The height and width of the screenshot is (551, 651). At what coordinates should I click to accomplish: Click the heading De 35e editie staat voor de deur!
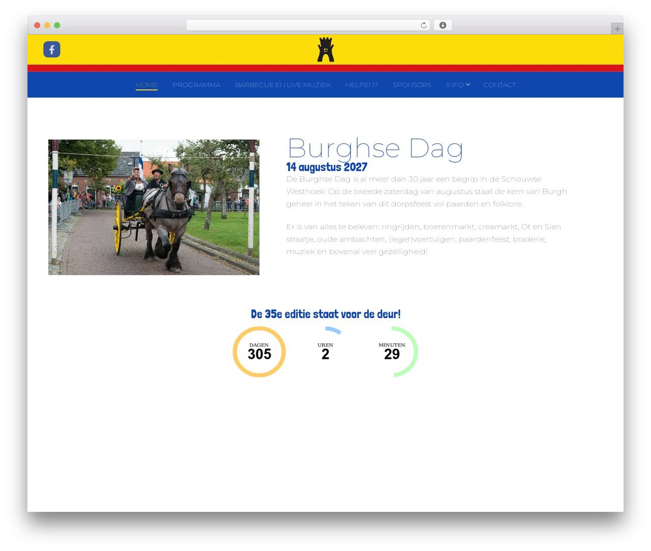pyautogui.click(x=325, y=314)
